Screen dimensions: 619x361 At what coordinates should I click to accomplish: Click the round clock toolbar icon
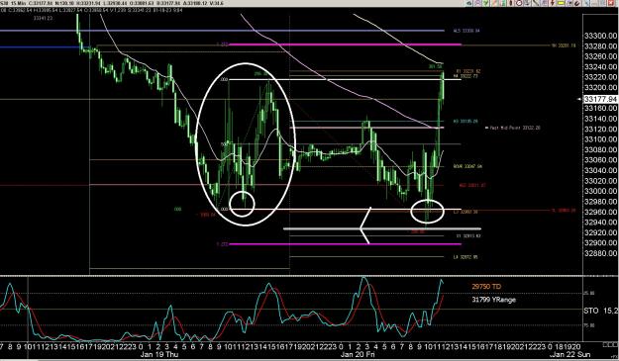coord(519,3)
